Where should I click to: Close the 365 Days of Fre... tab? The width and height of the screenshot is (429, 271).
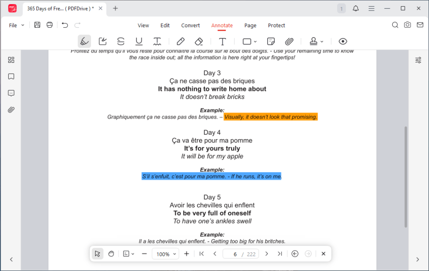[101, 8]
